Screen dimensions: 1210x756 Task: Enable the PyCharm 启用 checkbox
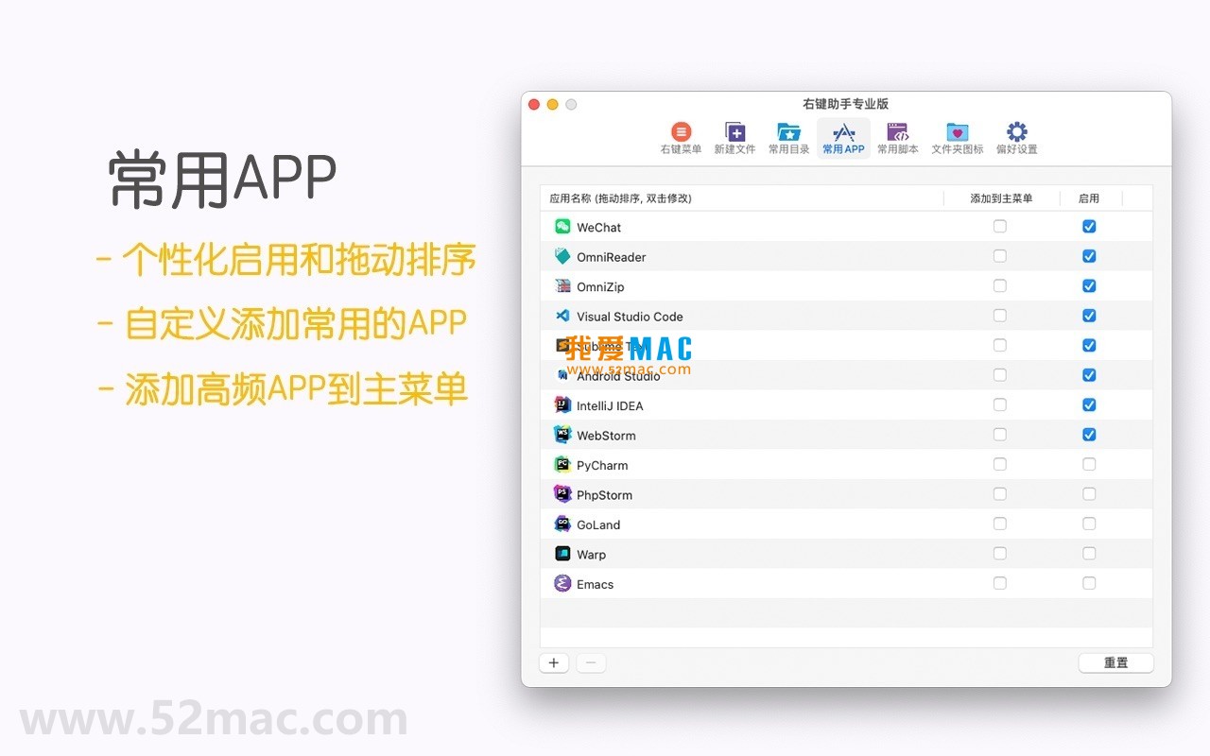point(1089,464)
